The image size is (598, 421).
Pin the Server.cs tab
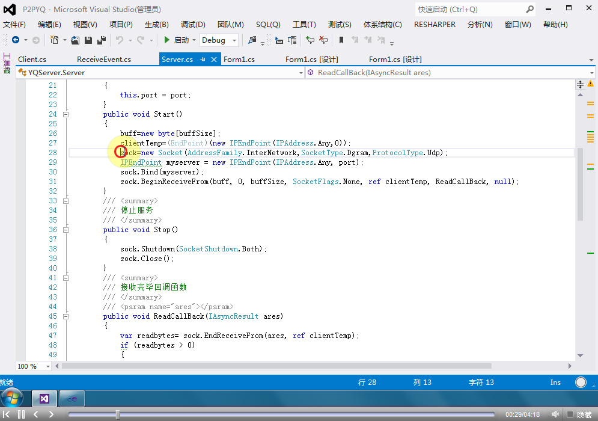203,60
